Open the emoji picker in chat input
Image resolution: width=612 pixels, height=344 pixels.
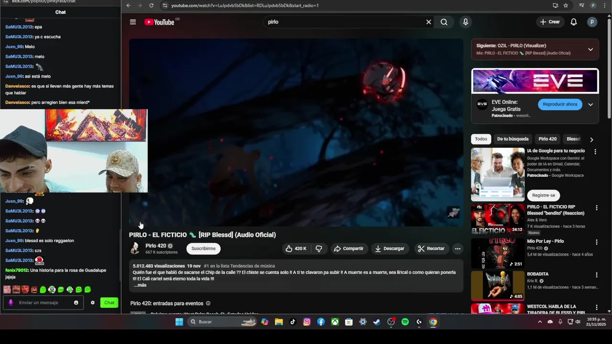(76, 302)
